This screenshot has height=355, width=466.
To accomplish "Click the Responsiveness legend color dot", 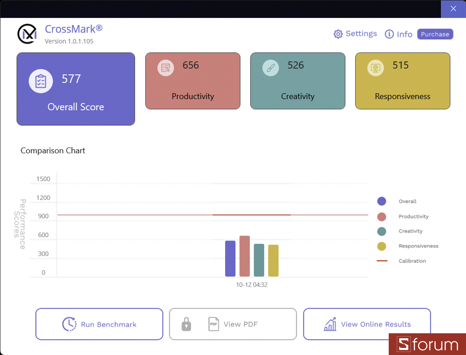I will [382, 246].
